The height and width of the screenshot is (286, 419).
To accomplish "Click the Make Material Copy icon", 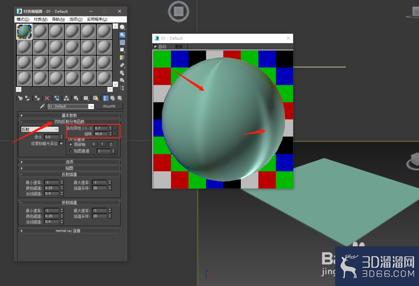I will pos(57,98).
